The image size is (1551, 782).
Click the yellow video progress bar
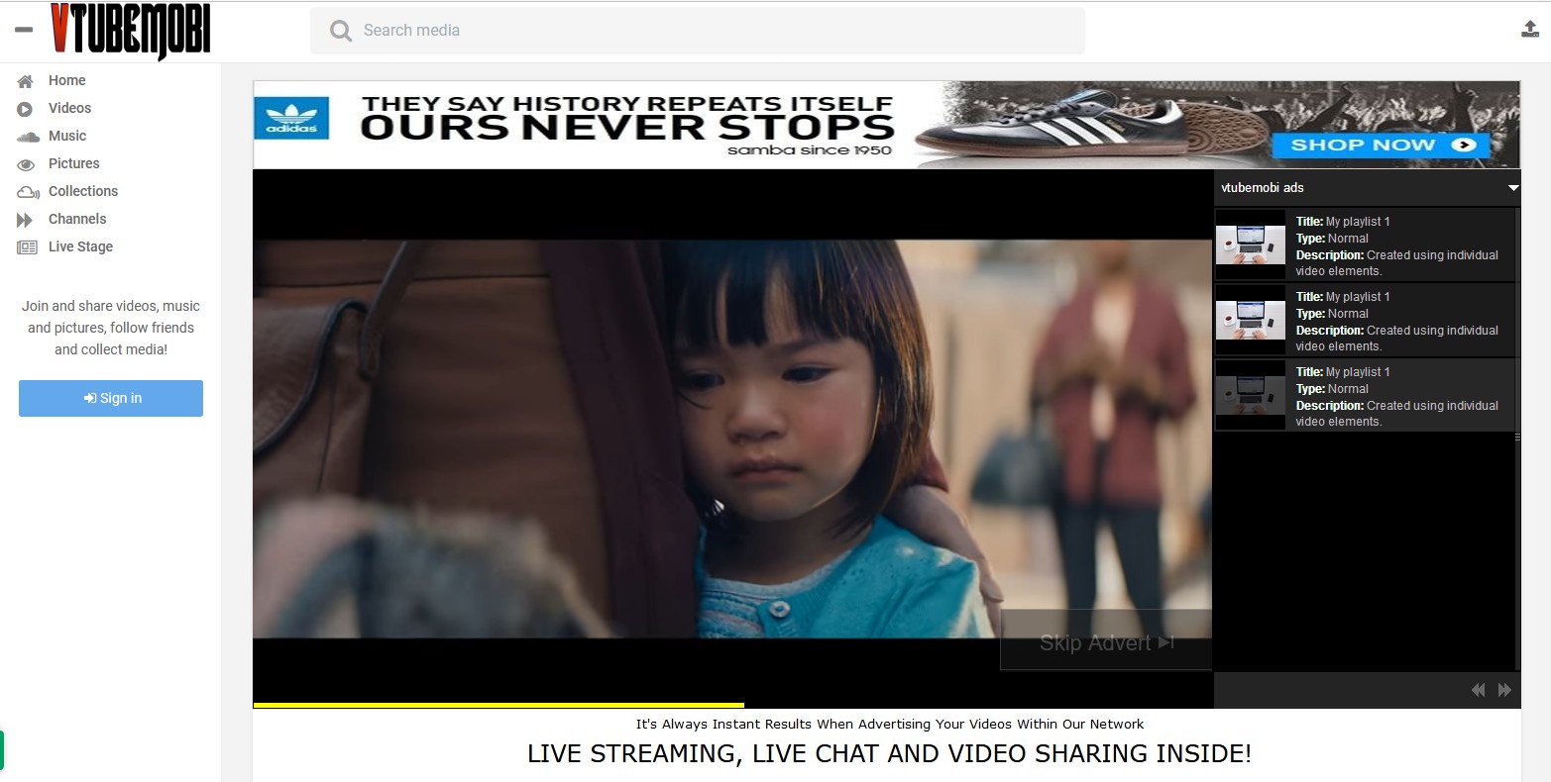pyautogui.click(x=499, y=705)
